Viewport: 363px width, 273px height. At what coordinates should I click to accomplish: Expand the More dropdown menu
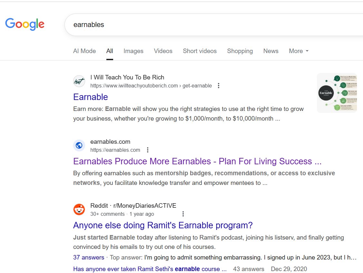299,51
